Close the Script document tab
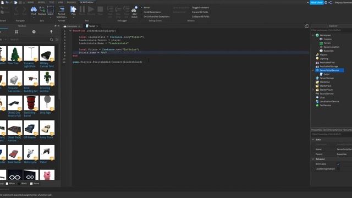This screenshot has width=352, height=198. click(97, 26)
